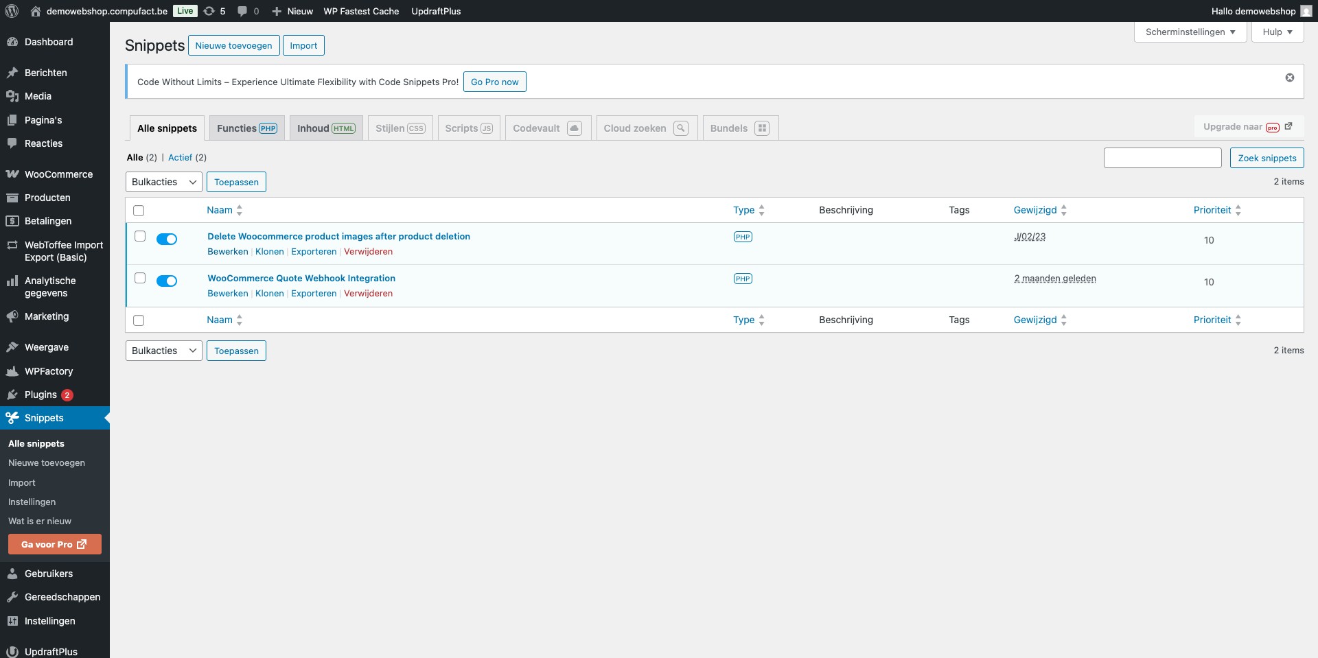The width and height of the screenshot is (1318, 658).
Task: Click the Snippets scissors icon
Action: [12, 418]
